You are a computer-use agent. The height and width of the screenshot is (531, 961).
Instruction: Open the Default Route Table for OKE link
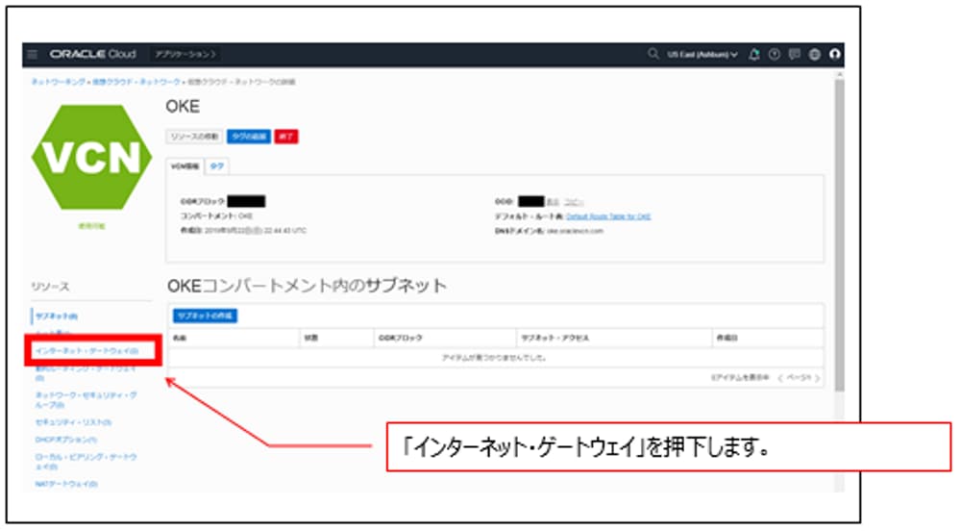[608, 216]
